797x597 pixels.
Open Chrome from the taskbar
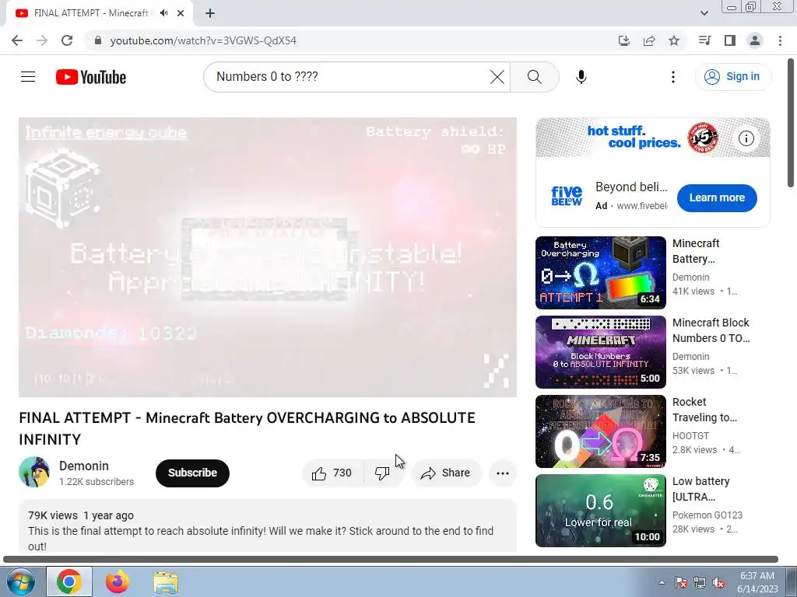click(69, 581)
